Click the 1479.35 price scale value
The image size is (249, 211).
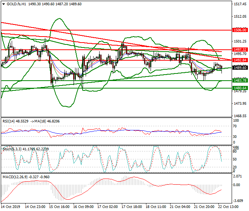point(240,91)
